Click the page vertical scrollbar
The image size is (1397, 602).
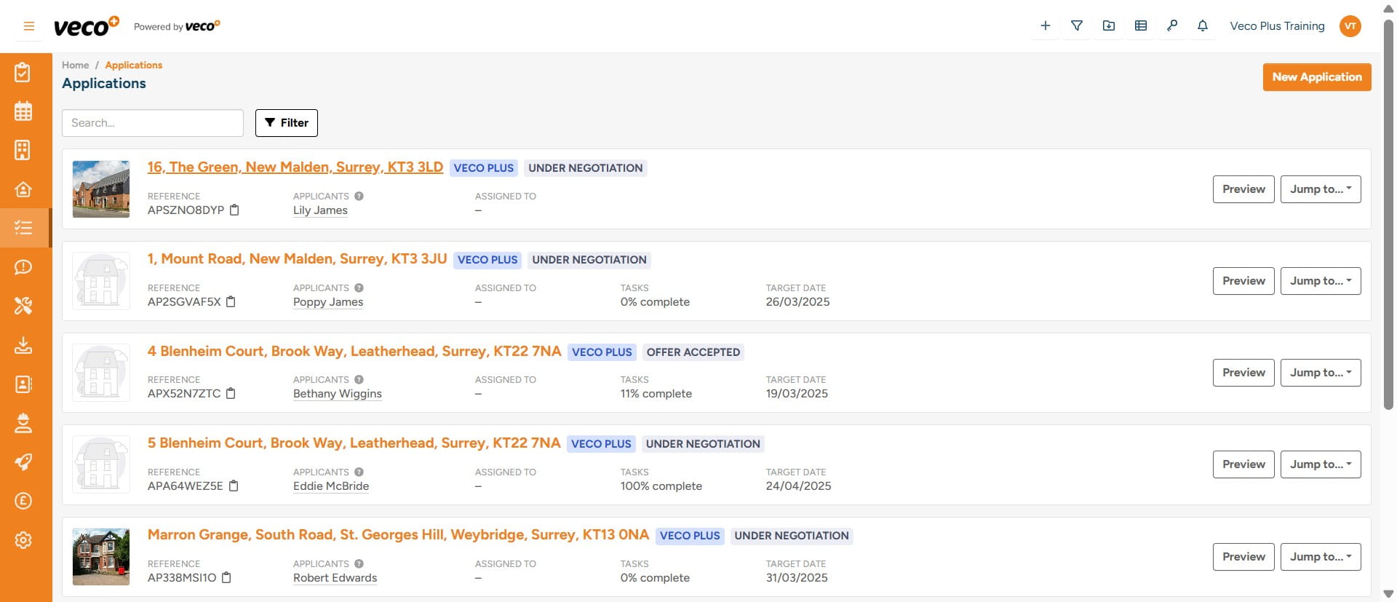1388,213
